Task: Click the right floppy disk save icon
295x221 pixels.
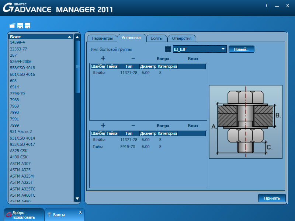Action: (27, 25)
